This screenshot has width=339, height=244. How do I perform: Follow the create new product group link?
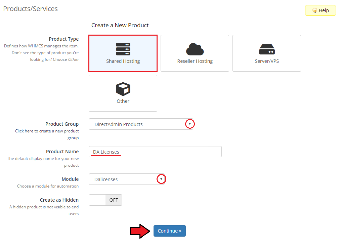[x=47, y=131]
